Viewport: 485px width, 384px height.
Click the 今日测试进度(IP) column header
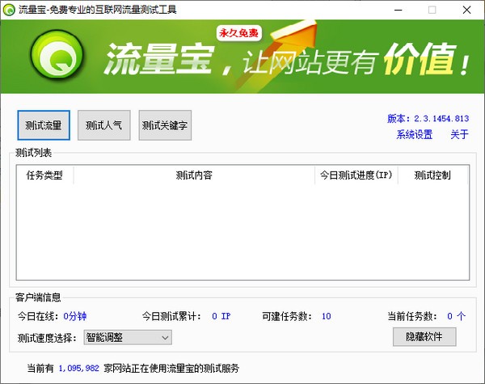(x=356, y=175)
